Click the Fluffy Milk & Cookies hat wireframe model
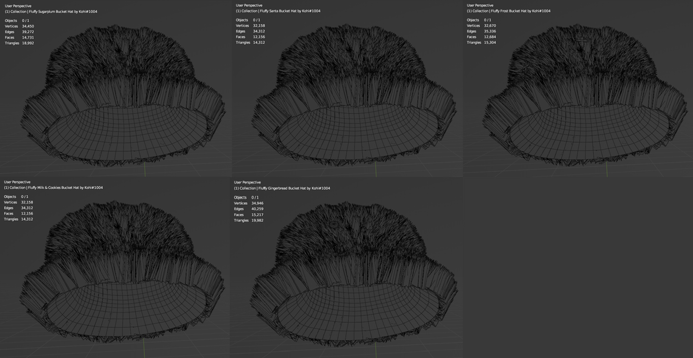 [122, 272]
